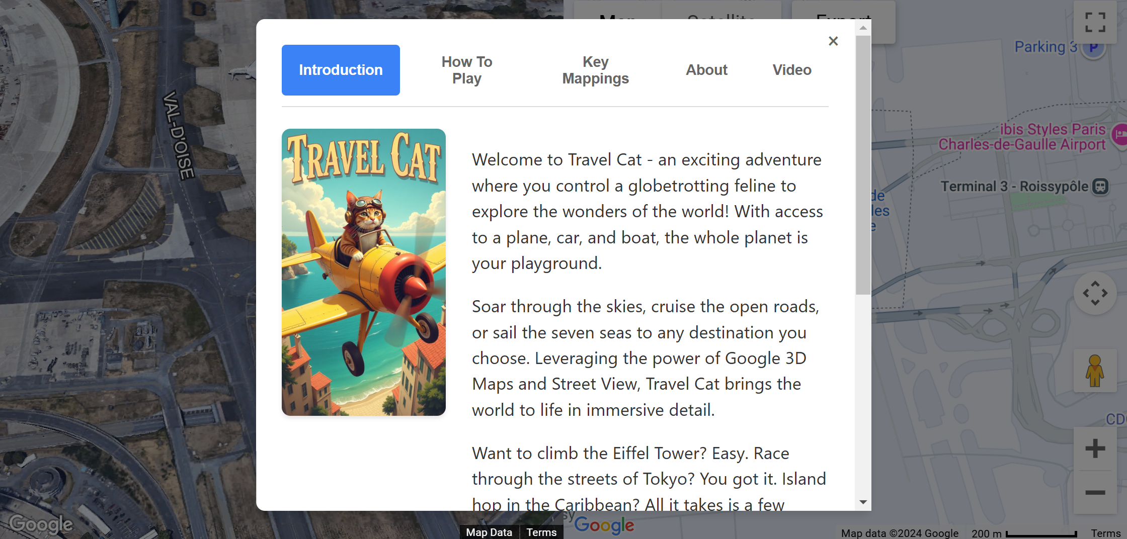The image size is (1127, 539).
Task: Zoom in with the plus button
Action: tap(1095, 448)
